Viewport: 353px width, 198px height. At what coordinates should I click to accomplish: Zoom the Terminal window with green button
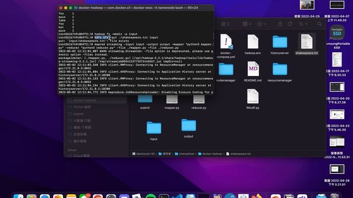coord(71,8)
